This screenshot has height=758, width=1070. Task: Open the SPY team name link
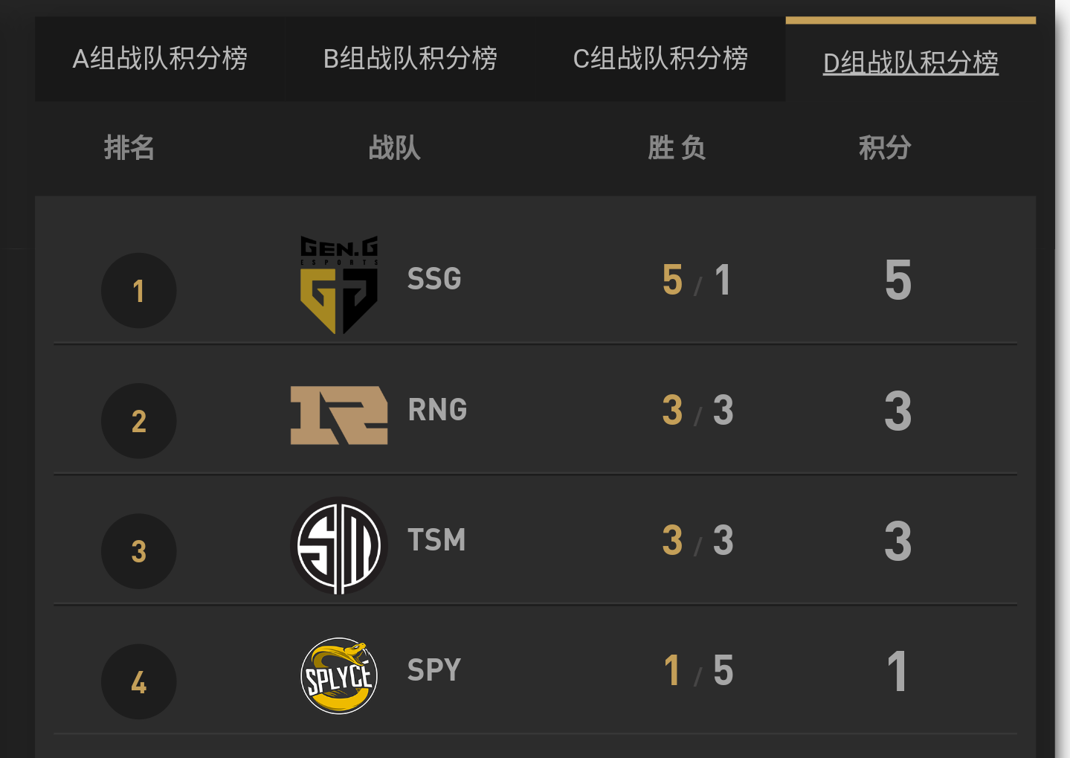click(x=434, y=670)
